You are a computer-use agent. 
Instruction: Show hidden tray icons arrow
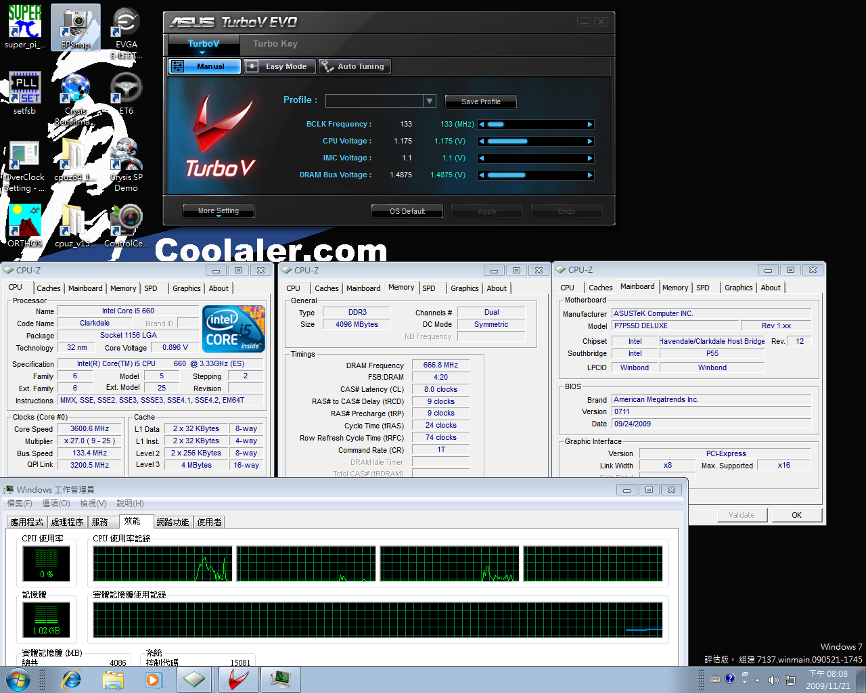click(x=757, y=679)
